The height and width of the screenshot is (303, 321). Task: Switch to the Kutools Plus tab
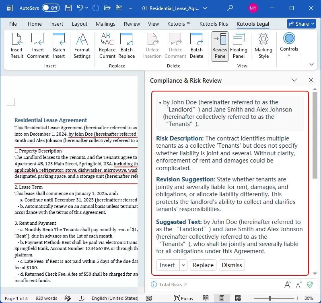pyautogui.click(x=214, y=24)
